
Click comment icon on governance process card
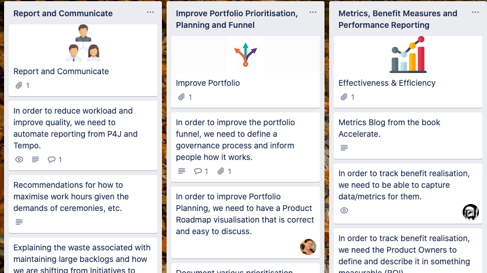pyautogui.click(x=198, y=172)
